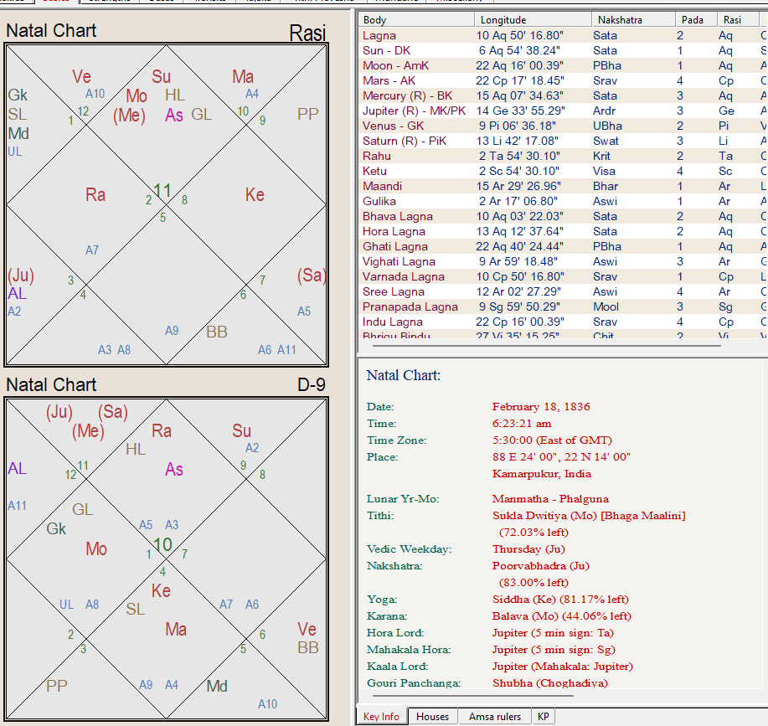Click BB in the Rasi chart
Image resolution: width=768 pixels, height=726 pixels.
point(217,332)
